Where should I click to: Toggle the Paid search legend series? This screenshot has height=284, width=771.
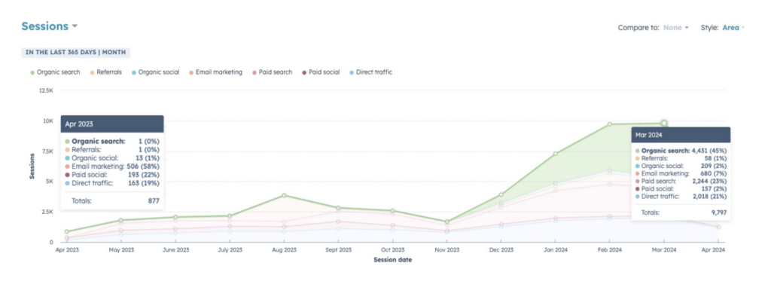tap(272, 72)
